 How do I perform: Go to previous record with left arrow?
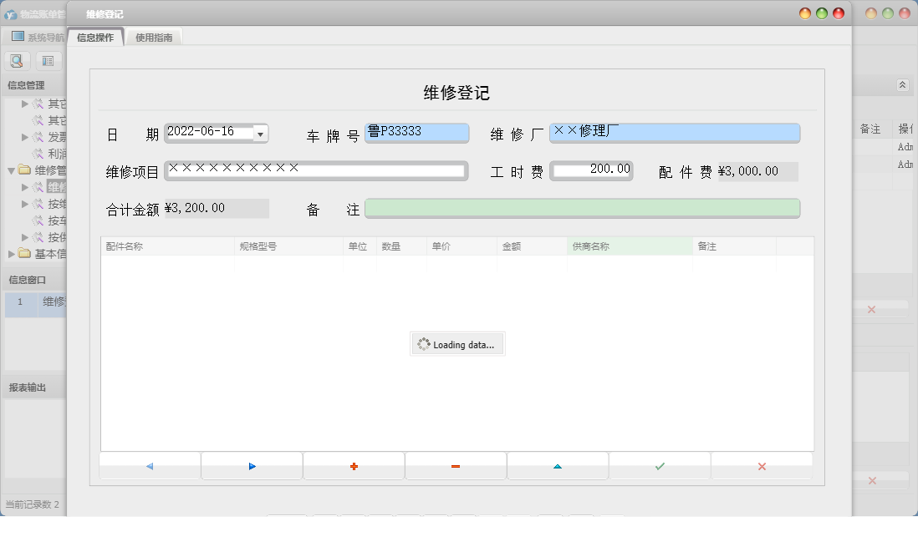[x=150, y=466]
